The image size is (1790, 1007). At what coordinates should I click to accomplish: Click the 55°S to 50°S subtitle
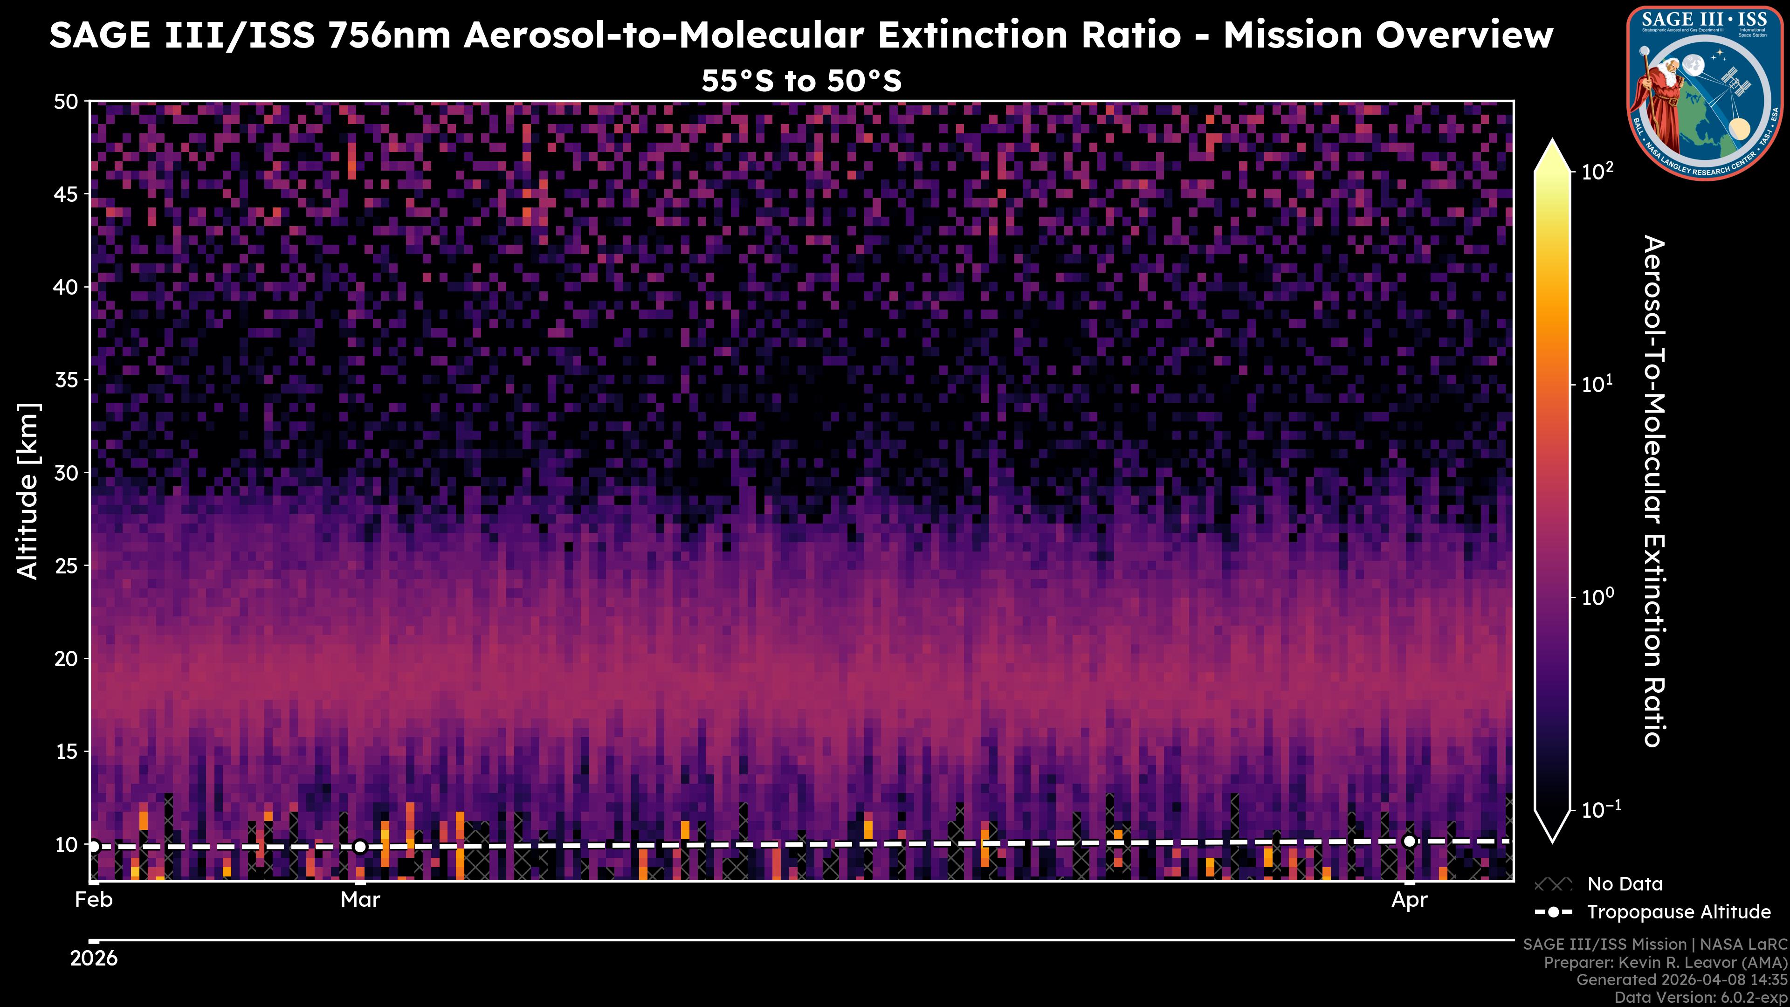point(800,81)
